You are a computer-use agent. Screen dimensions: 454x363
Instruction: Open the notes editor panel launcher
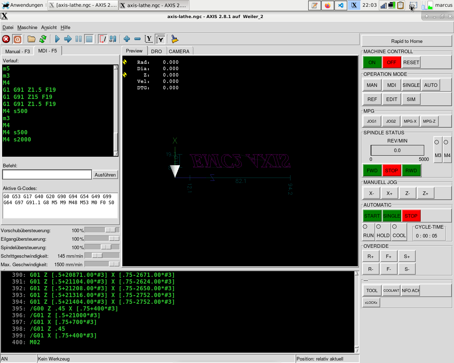click(x=314, y=5)
